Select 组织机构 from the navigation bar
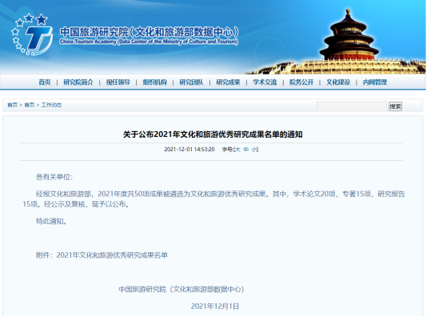 click(x=154, y=82)
